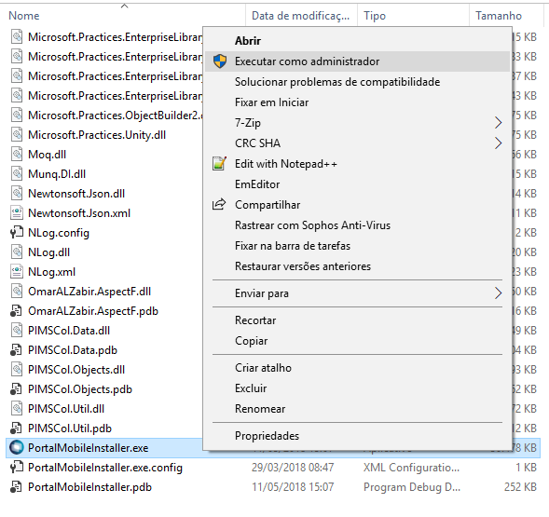Click the NLog.config file icon
549x517 pixels.
pyautogui.click(x=17, y=233)
